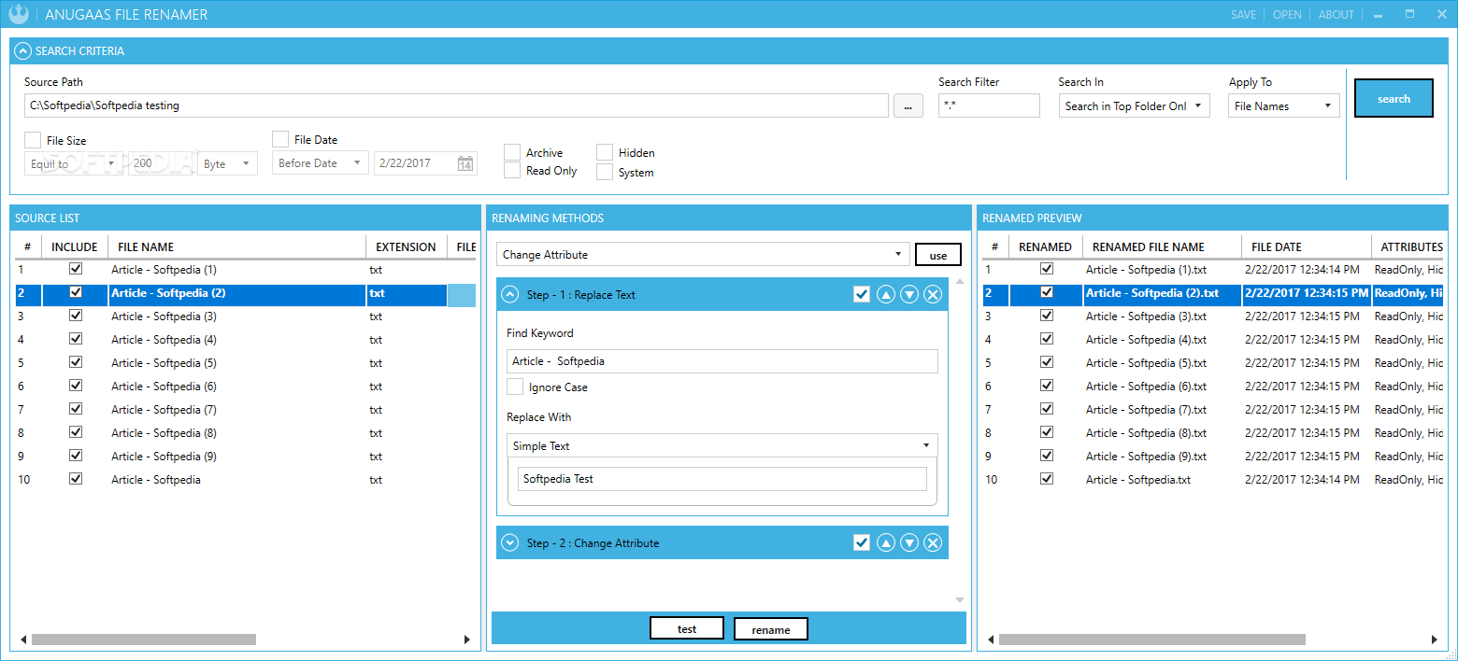Sort by INCLUDE column header
The width and height of the screenshot is (1458, 661).
[74, 246]
